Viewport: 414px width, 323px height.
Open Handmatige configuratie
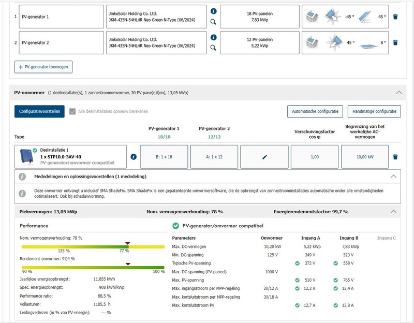click(374, 111)
